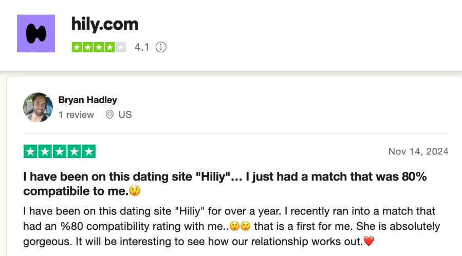Viewport: 462px width, 256px height.
Task: Click the red heart emoji
Action: coord(369,241)
